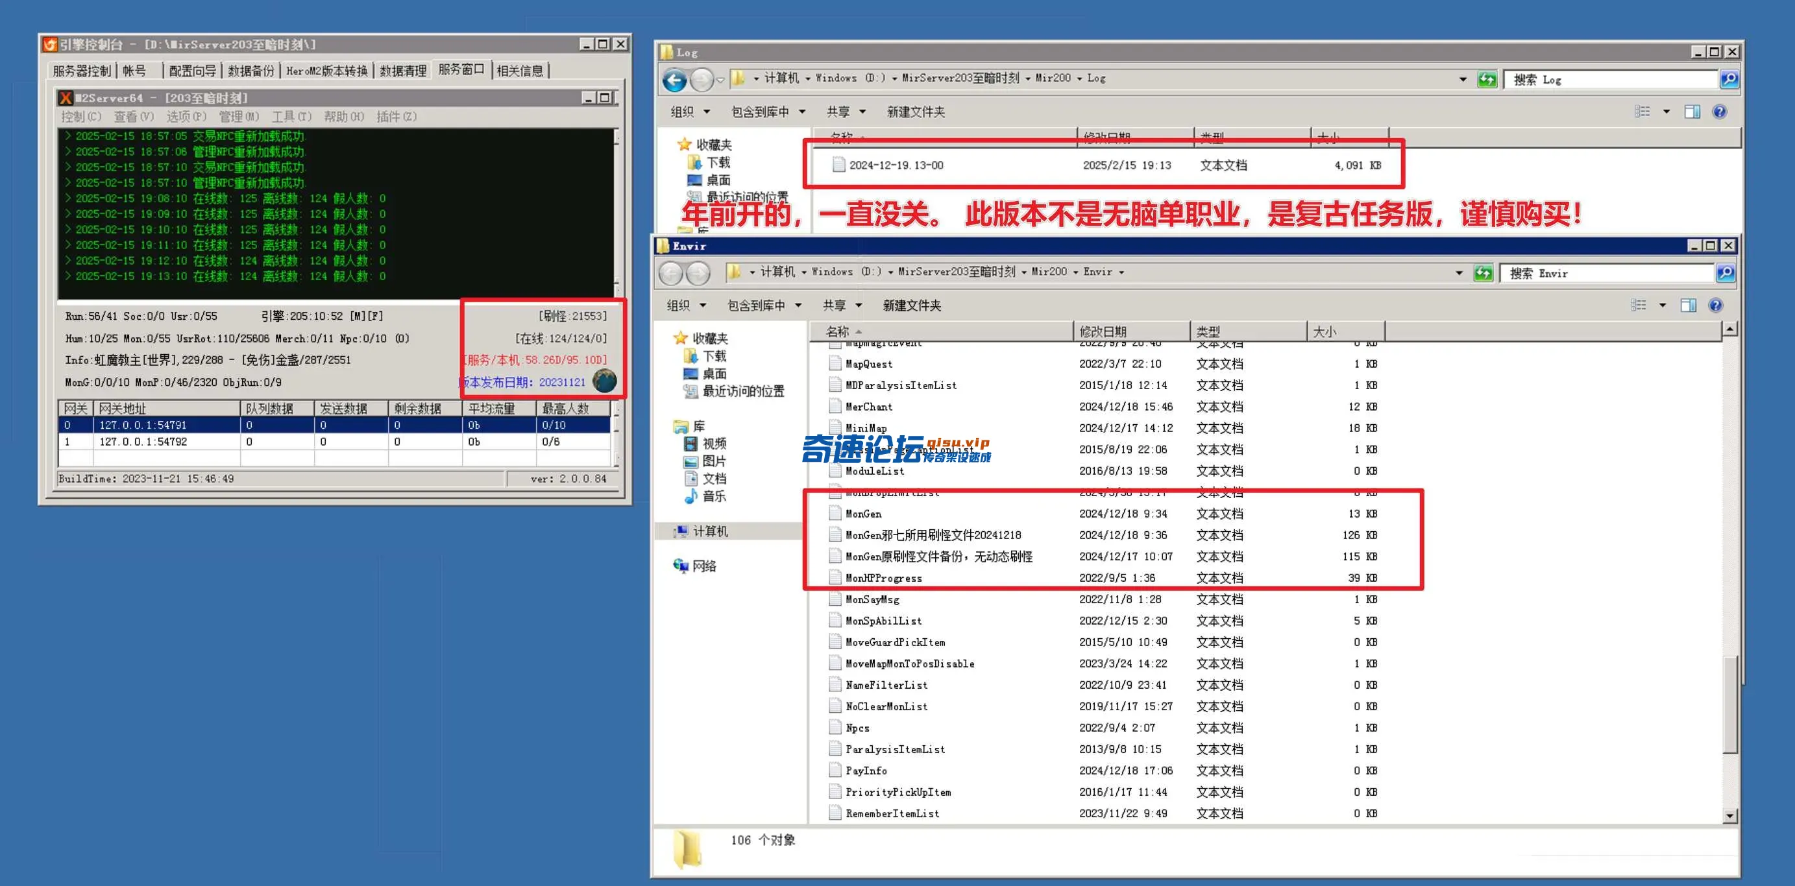Click Back arrow in Envir window

coord(670,273)
